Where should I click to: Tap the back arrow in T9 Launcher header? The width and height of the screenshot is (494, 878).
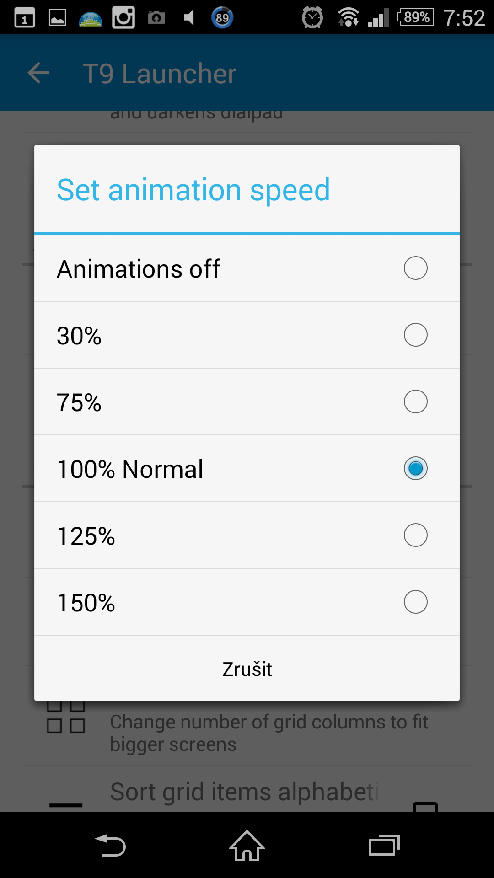click(38, 73)
